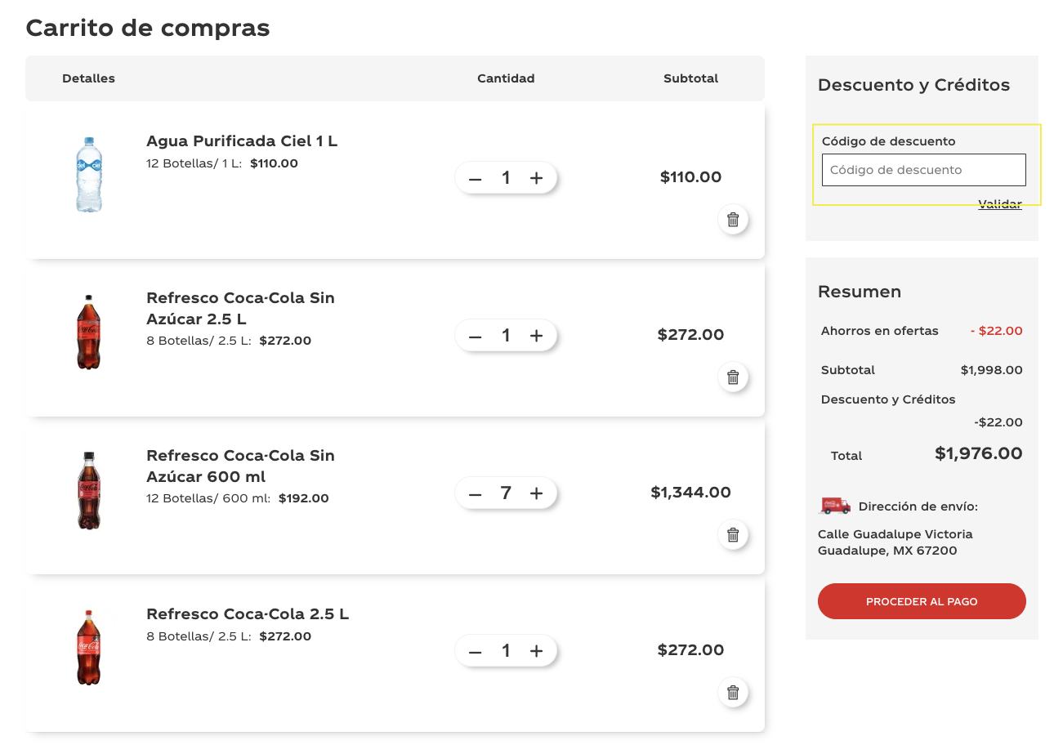
Task: Increase quantity of Coca-Cola Sin Azúcar 2.5 L
Action: (536, 335)
